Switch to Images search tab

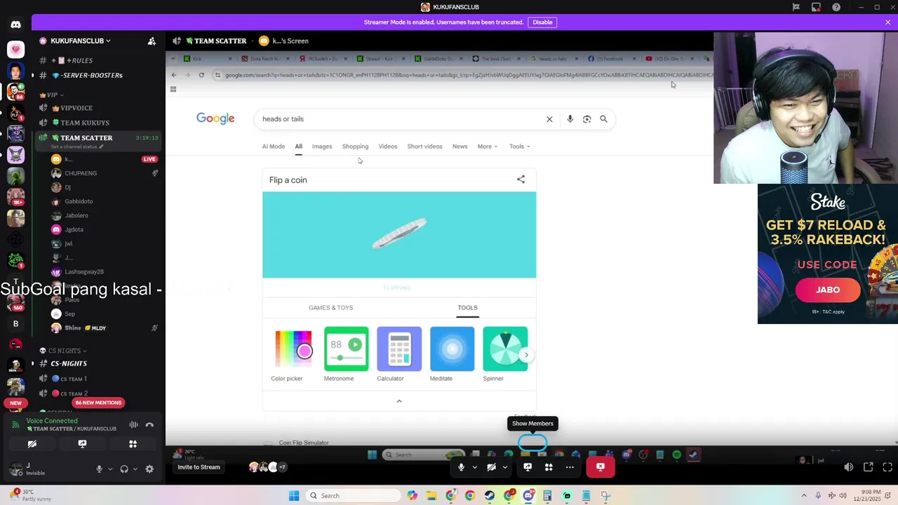(x=322, y=147)
